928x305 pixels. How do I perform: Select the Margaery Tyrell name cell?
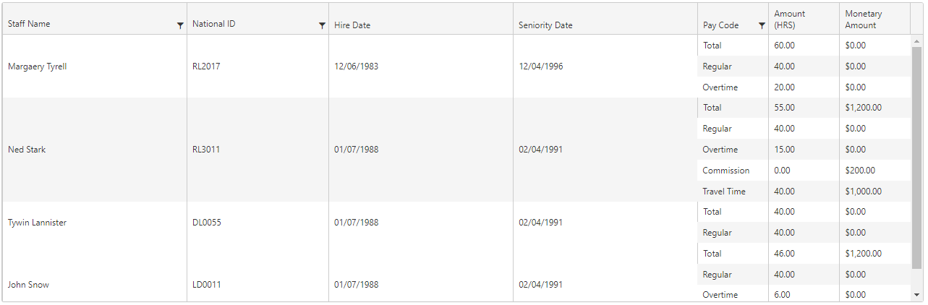click(38, 66)
